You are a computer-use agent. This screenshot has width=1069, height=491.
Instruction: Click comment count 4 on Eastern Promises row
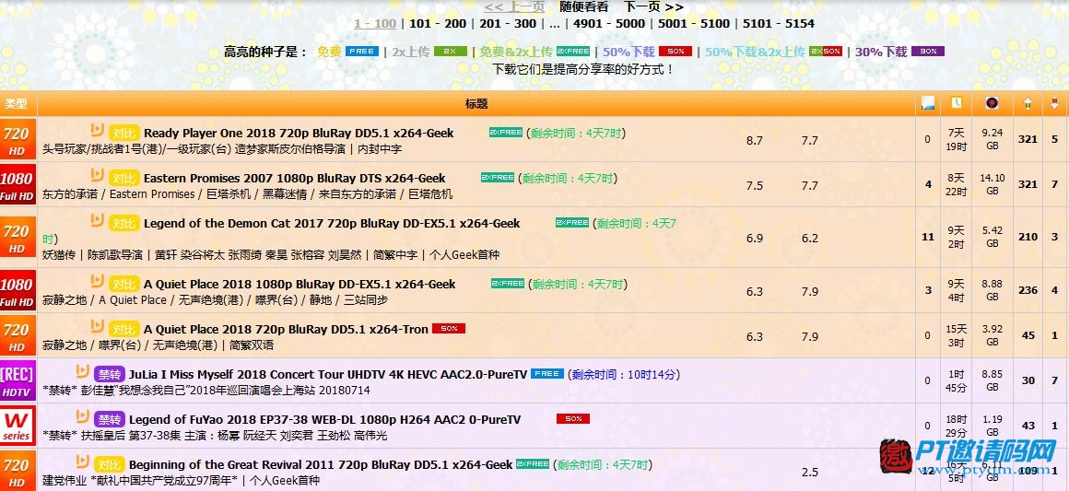[x=928, y=184]
